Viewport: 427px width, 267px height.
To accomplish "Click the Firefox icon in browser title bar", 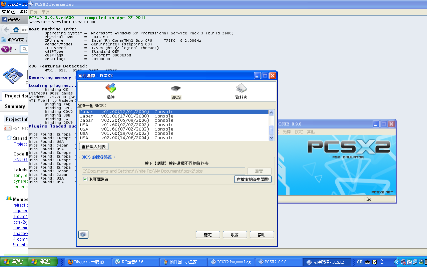I will coord(4,4).
